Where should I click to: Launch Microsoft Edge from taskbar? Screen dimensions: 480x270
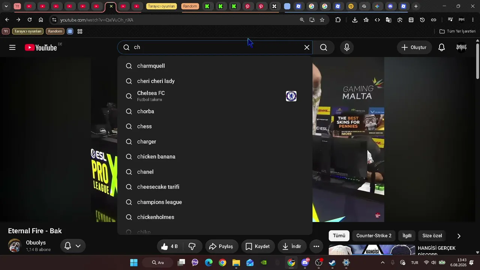point(209,262)
